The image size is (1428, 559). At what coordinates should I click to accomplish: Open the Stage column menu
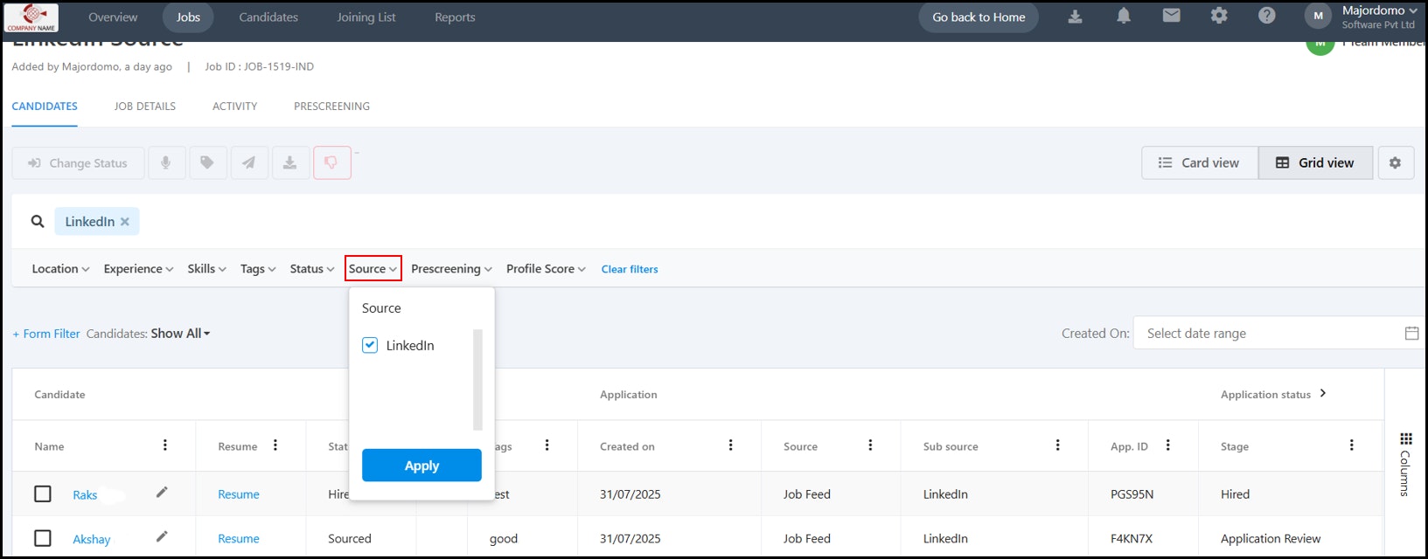[1352, 445]
